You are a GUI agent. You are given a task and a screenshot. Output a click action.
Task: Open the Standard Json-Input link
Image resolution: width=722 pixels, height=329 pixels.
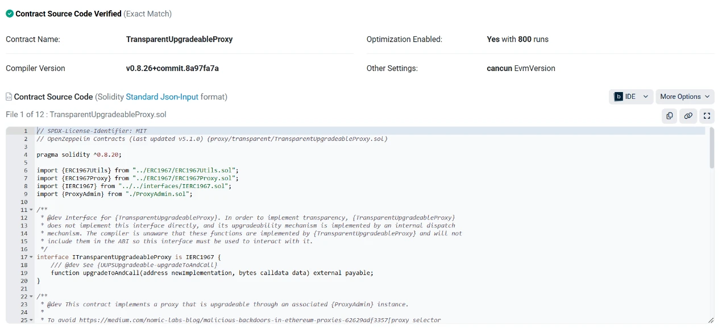[162, 97]
